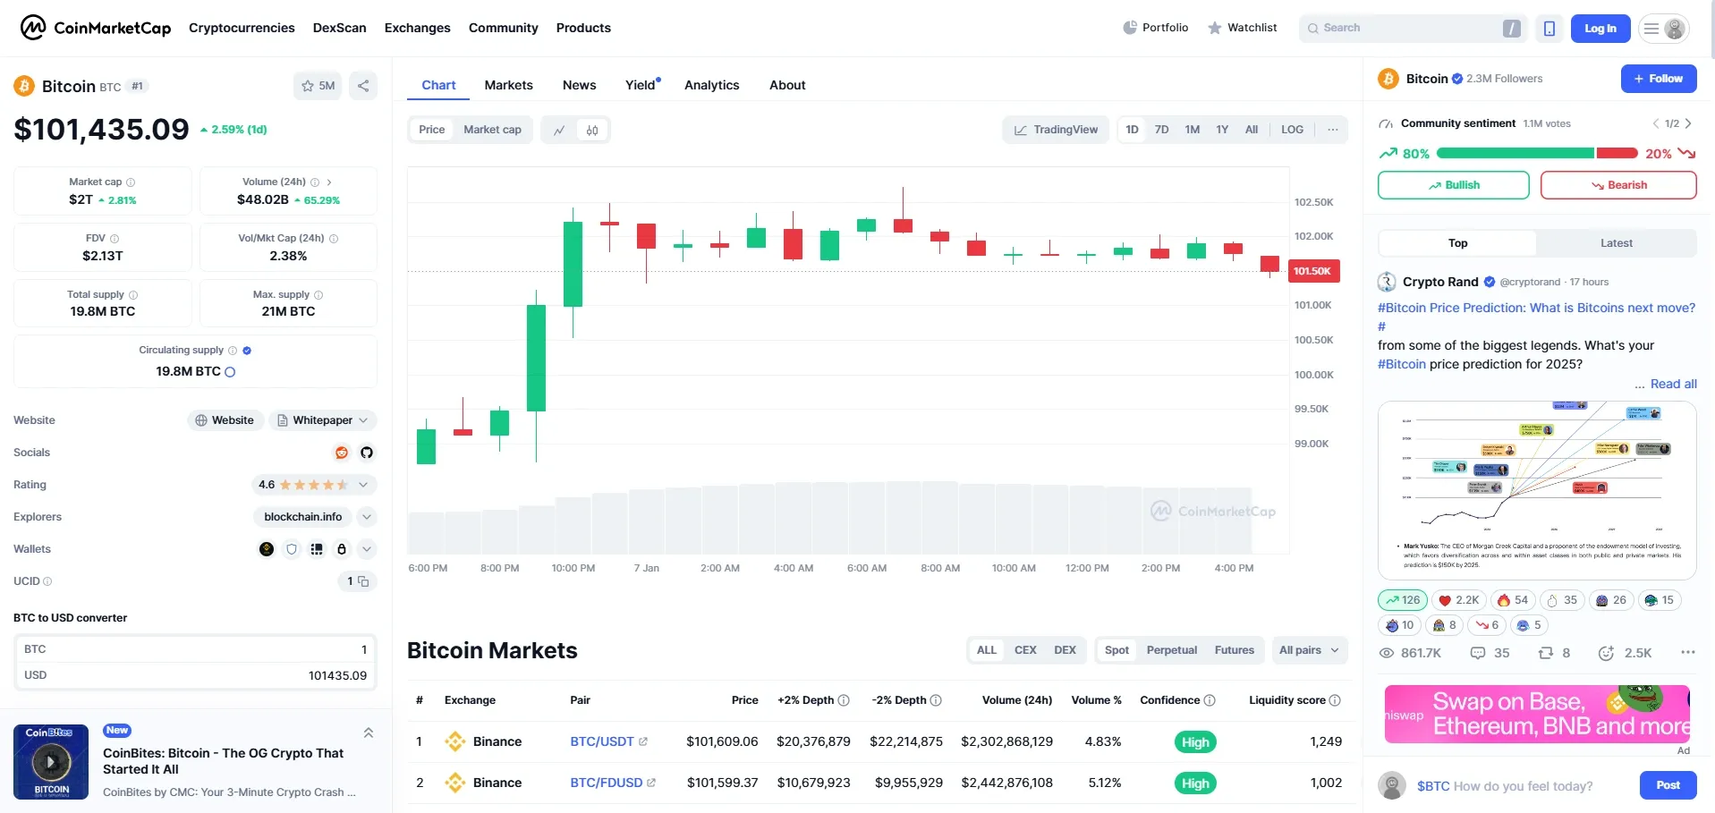Open the shield wallet icon

point(292,549)
